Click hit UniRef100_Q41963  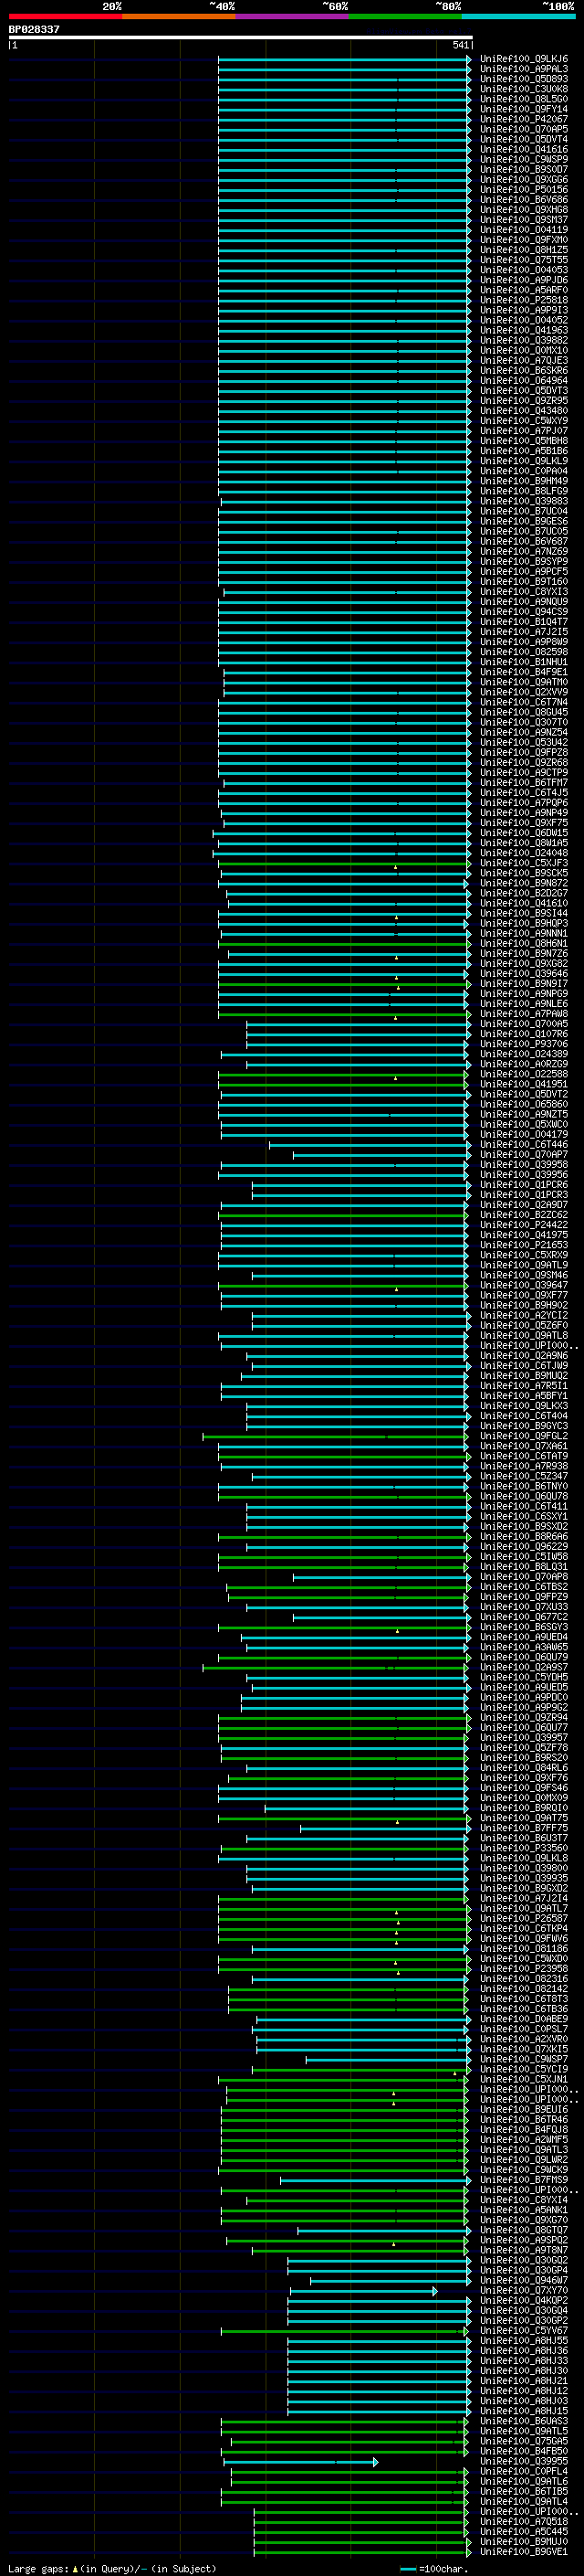pyautogui.click(x=524, y=331)
